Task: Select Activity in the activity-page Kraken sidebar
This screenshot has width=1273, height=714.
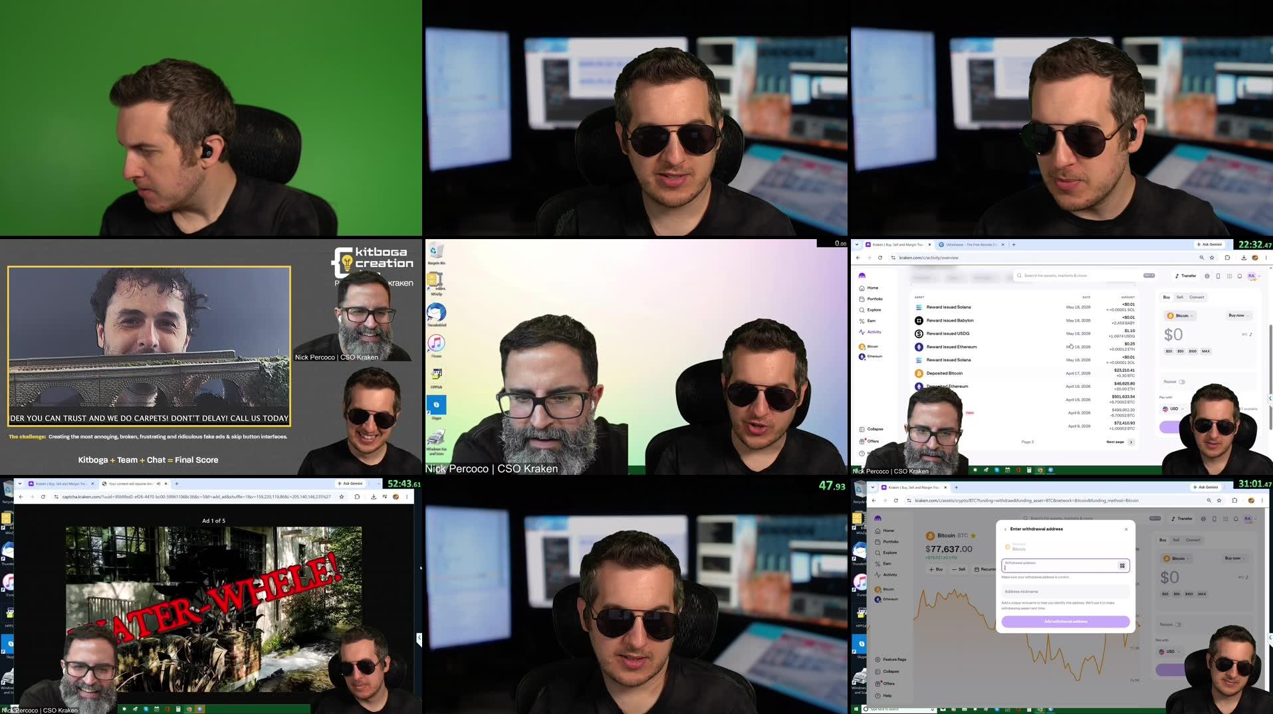Action: pos(870,332)
